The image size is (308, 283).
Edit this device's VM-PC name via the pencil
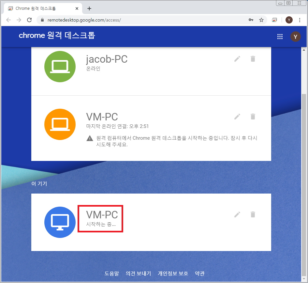237,214
